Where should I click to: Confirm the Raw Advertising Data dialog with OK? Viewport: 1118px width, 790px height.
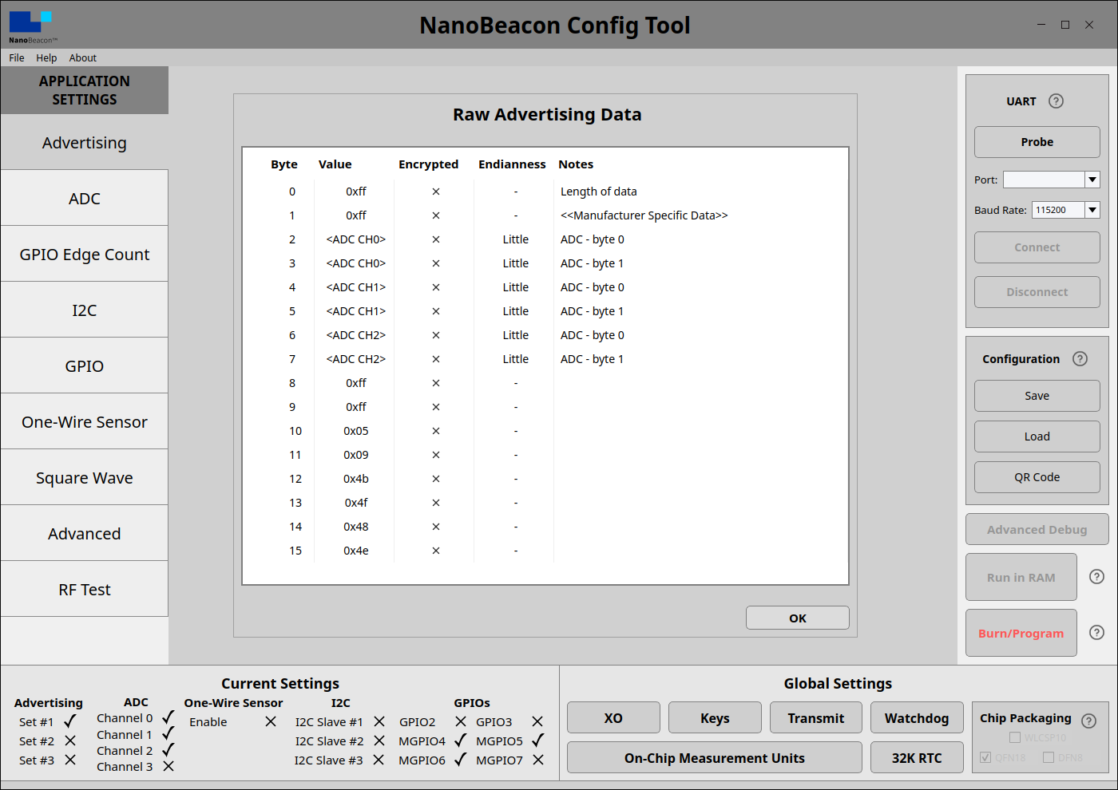pos(798,618)
